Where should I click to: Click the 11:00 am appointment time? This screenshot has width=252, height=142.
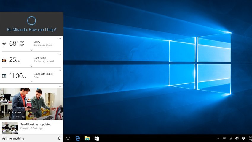17,76
